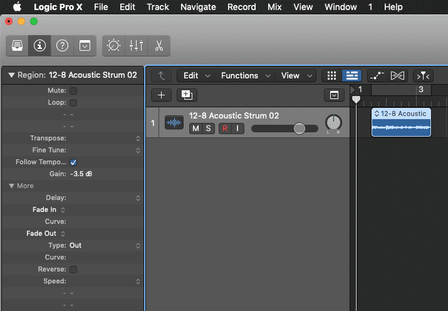
Task: Open Editors scissors icon
Action: click(x=159, y=46)
